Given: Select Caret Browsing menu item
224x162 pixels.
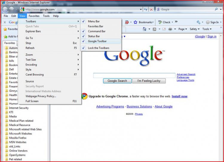Looking at the screenshot, I should (49, 75).
